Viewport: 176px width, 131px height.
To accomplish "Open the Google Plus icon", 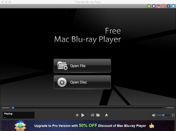I will pyautogui.click(x=164, y=6).
